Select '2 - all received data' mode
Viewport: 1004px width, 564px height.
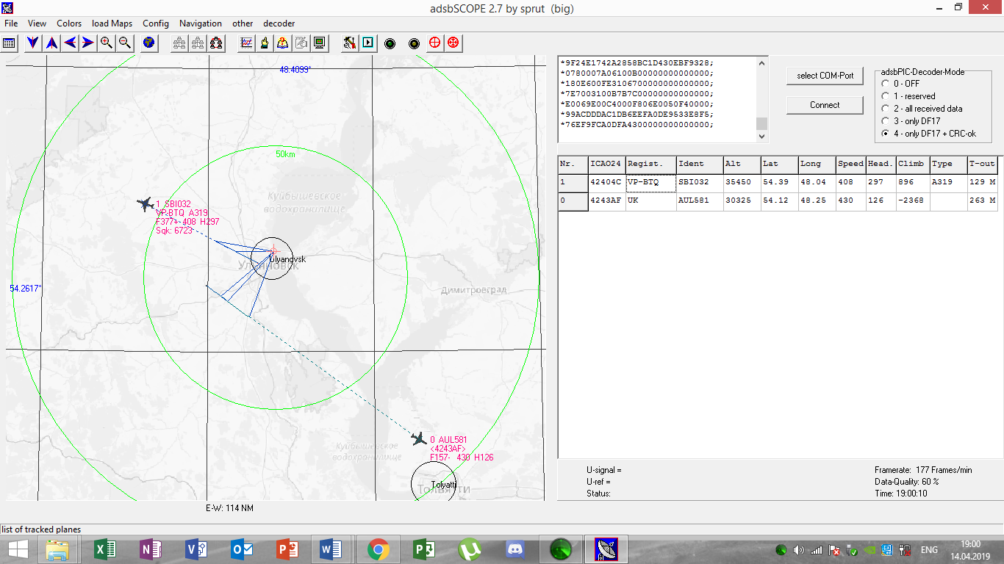click(x=886, y=109)
